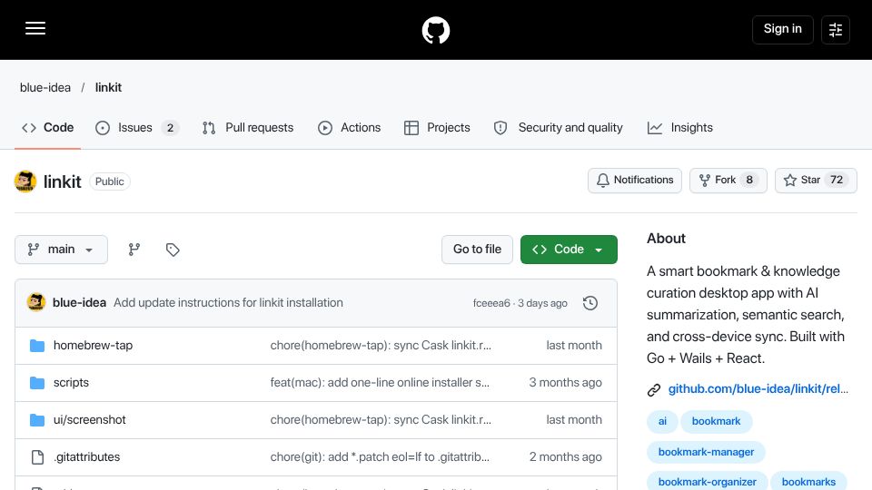The width and height of the screenshot is (872, 490).
Task: Open the appearance settings sliders icon
Action: point(836,29)
